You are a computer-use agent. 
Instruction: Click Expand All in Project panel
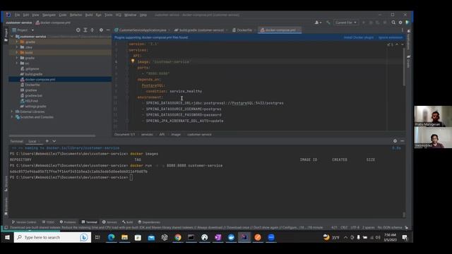[x=85, y=30]
